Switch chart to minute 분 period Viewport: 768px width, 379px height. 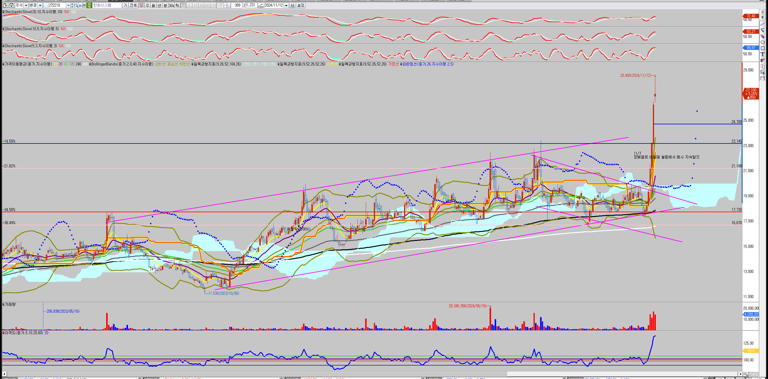click(165, 5)
